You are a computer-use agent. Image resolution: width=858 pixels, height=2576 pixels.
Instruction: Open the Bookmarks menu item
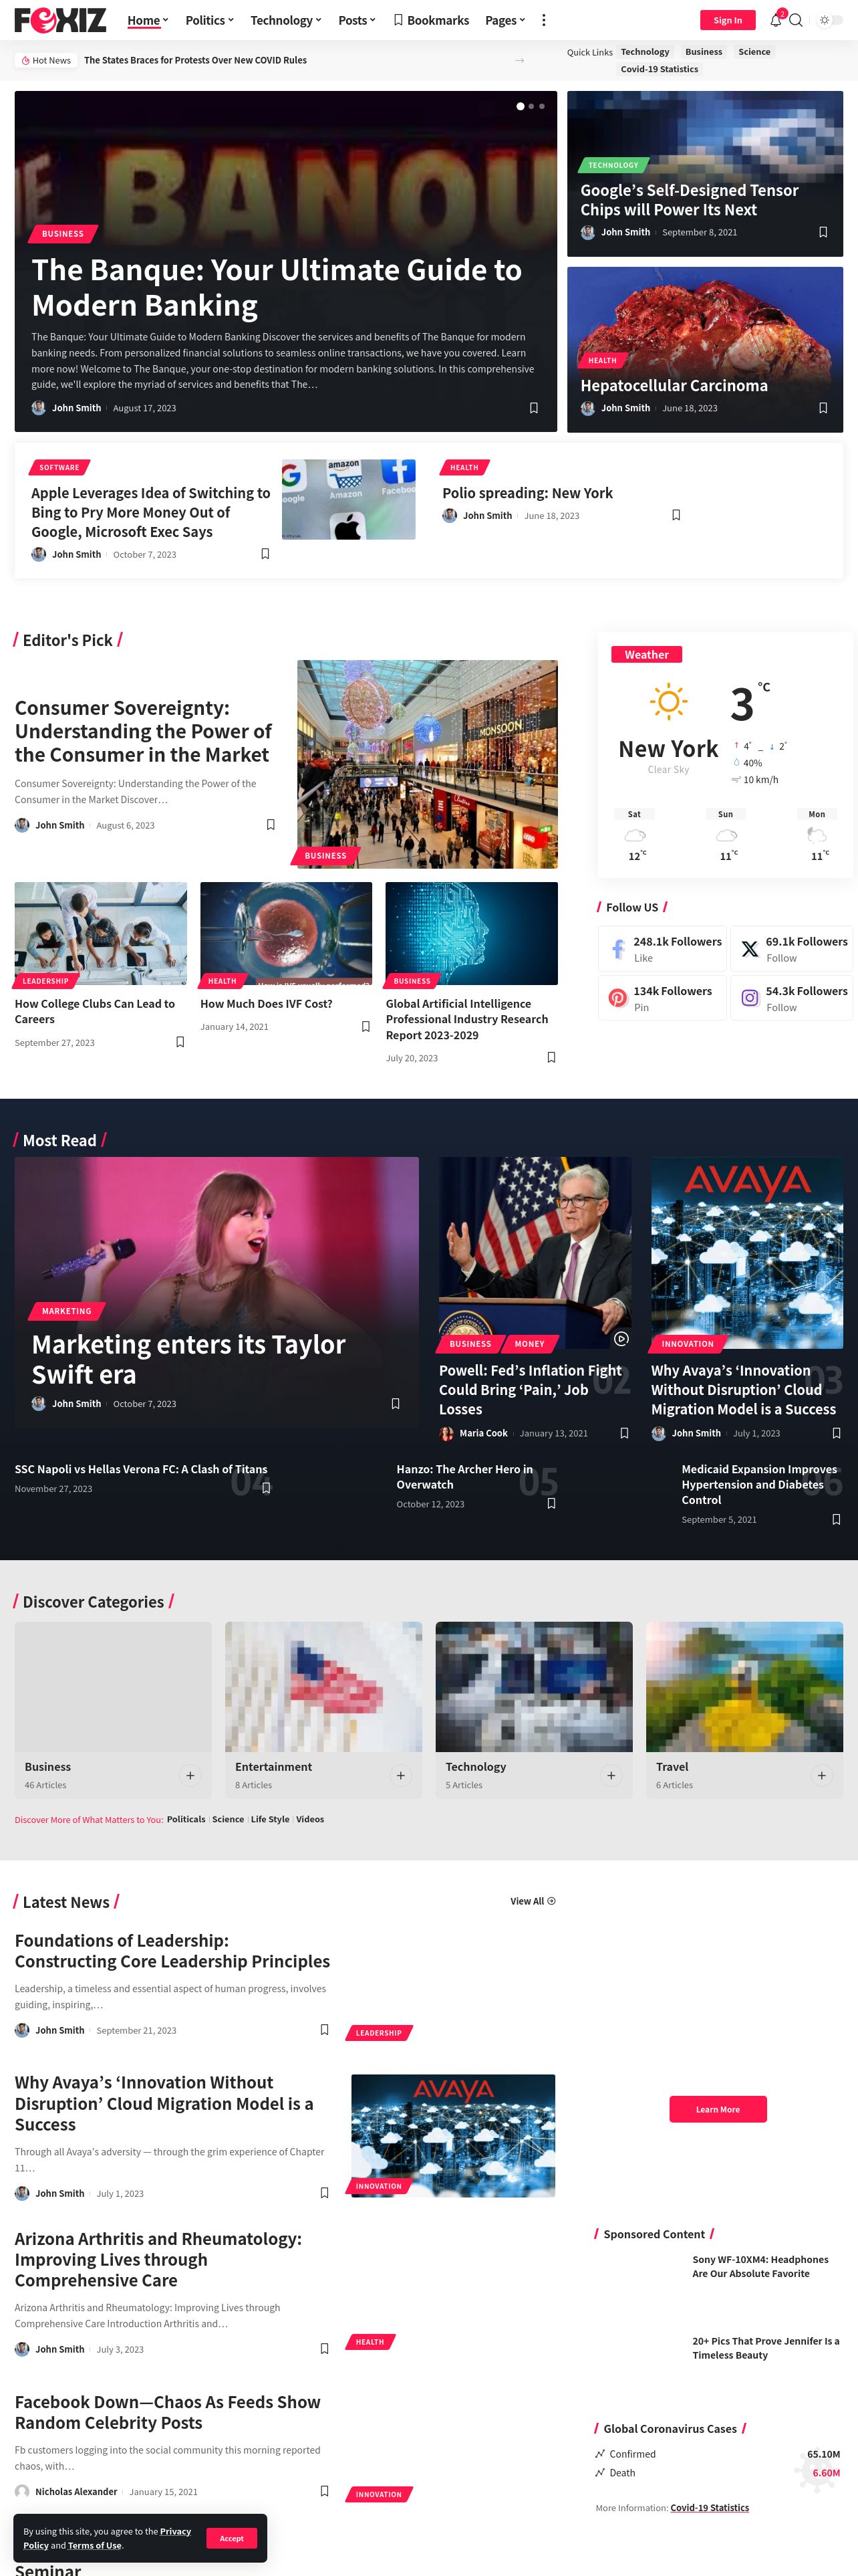tap(430, 20)
